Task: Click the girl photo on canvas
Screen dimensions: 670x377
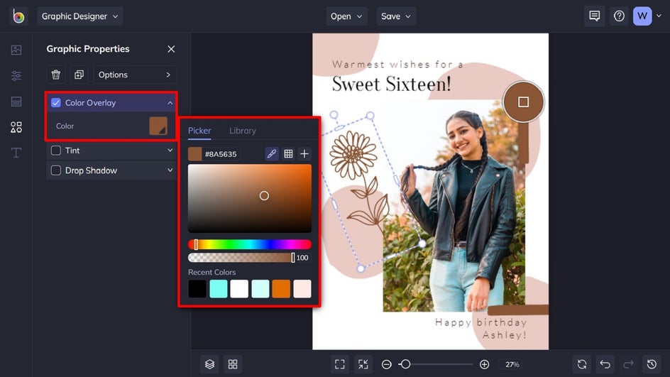Action: tap(454, 205)
